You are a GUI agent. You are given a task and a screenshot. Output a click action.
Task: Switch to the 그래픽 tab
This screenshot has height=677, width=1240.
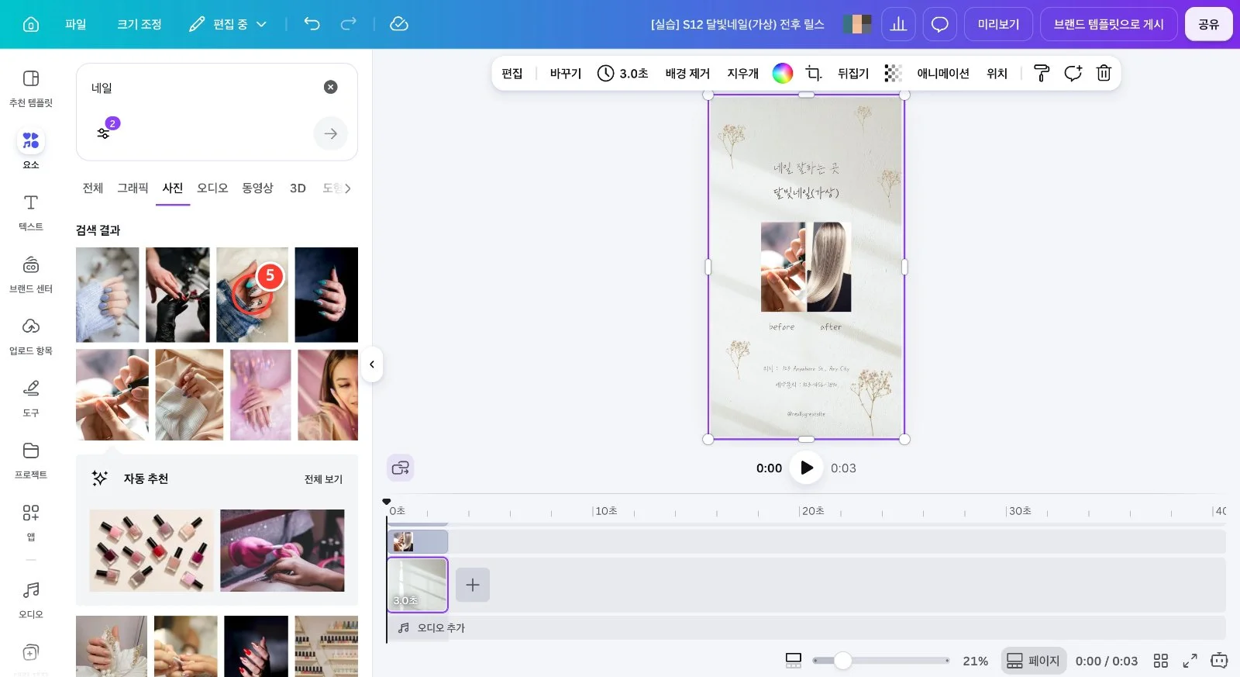pos(133,188)
